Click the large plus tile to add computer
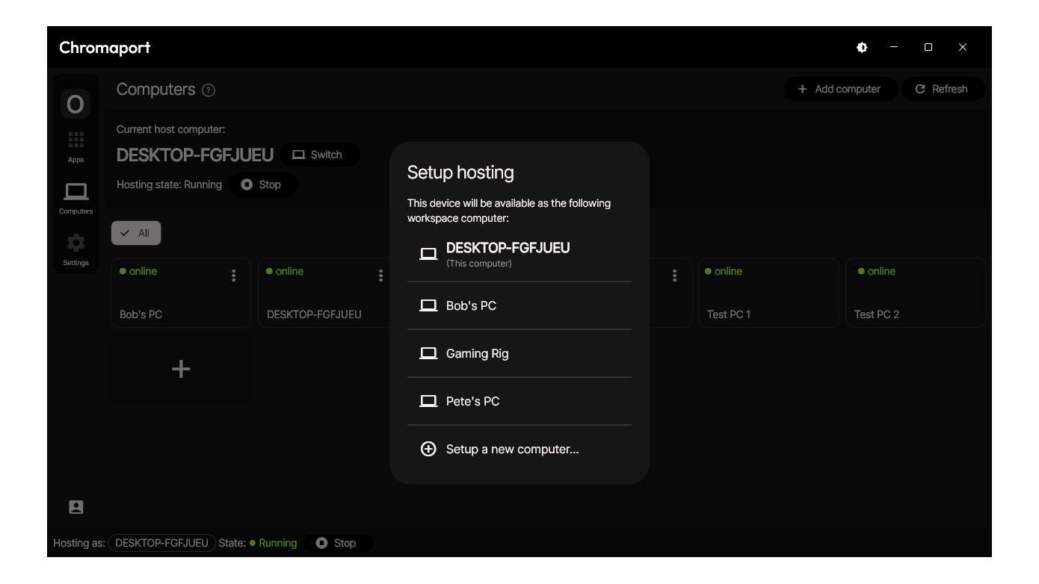 tap(181, 369)
